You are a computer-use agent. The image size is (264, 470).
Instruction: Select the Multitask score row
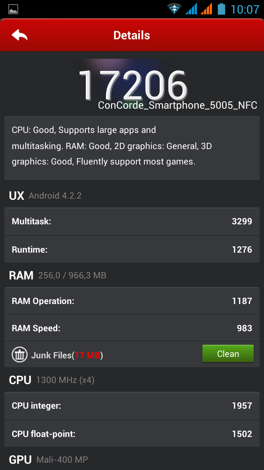pos(132,221)
